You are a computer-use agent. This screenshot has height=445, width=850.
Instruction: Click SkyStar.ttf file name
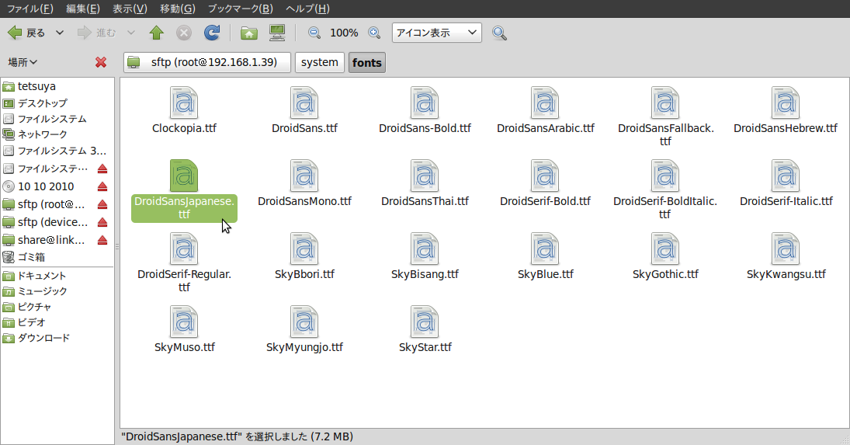tap(425, 347)
